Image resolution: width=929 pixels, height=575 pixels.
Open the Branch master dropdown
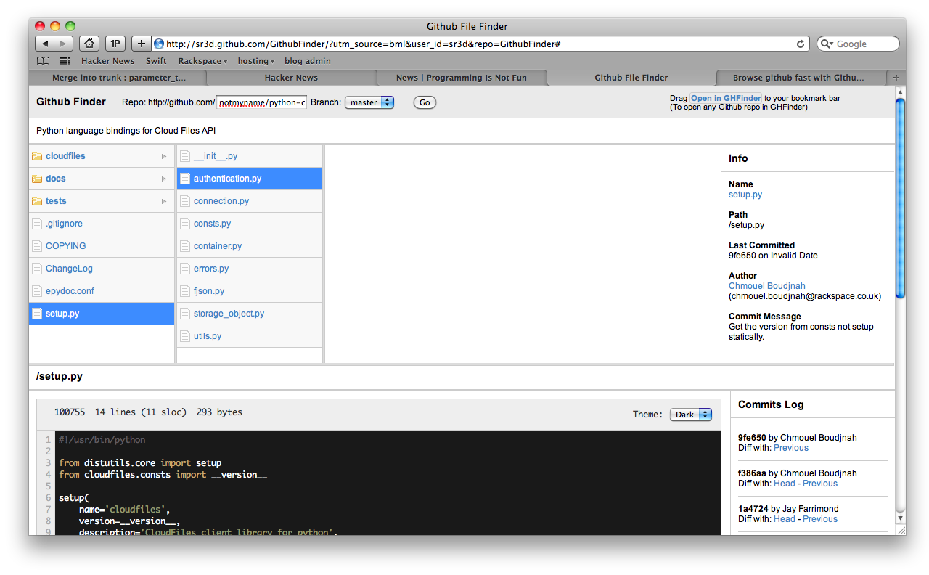pos(369,102)
